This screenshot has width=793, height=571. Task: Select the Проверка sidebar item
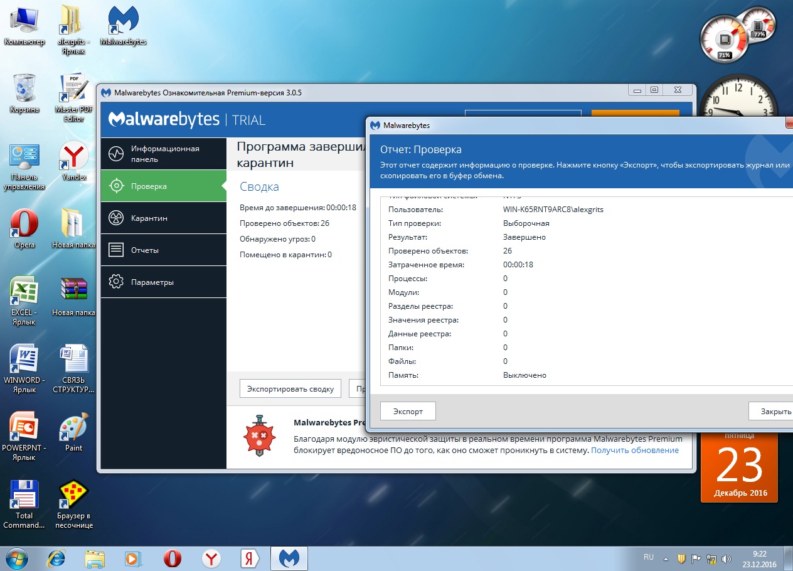(x=163, y=186)
